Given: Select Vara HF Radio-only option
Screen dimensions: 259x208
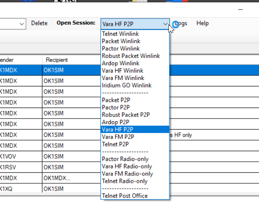Looking at the screenshot, I should pyautogui.click(x=135, y=166).
